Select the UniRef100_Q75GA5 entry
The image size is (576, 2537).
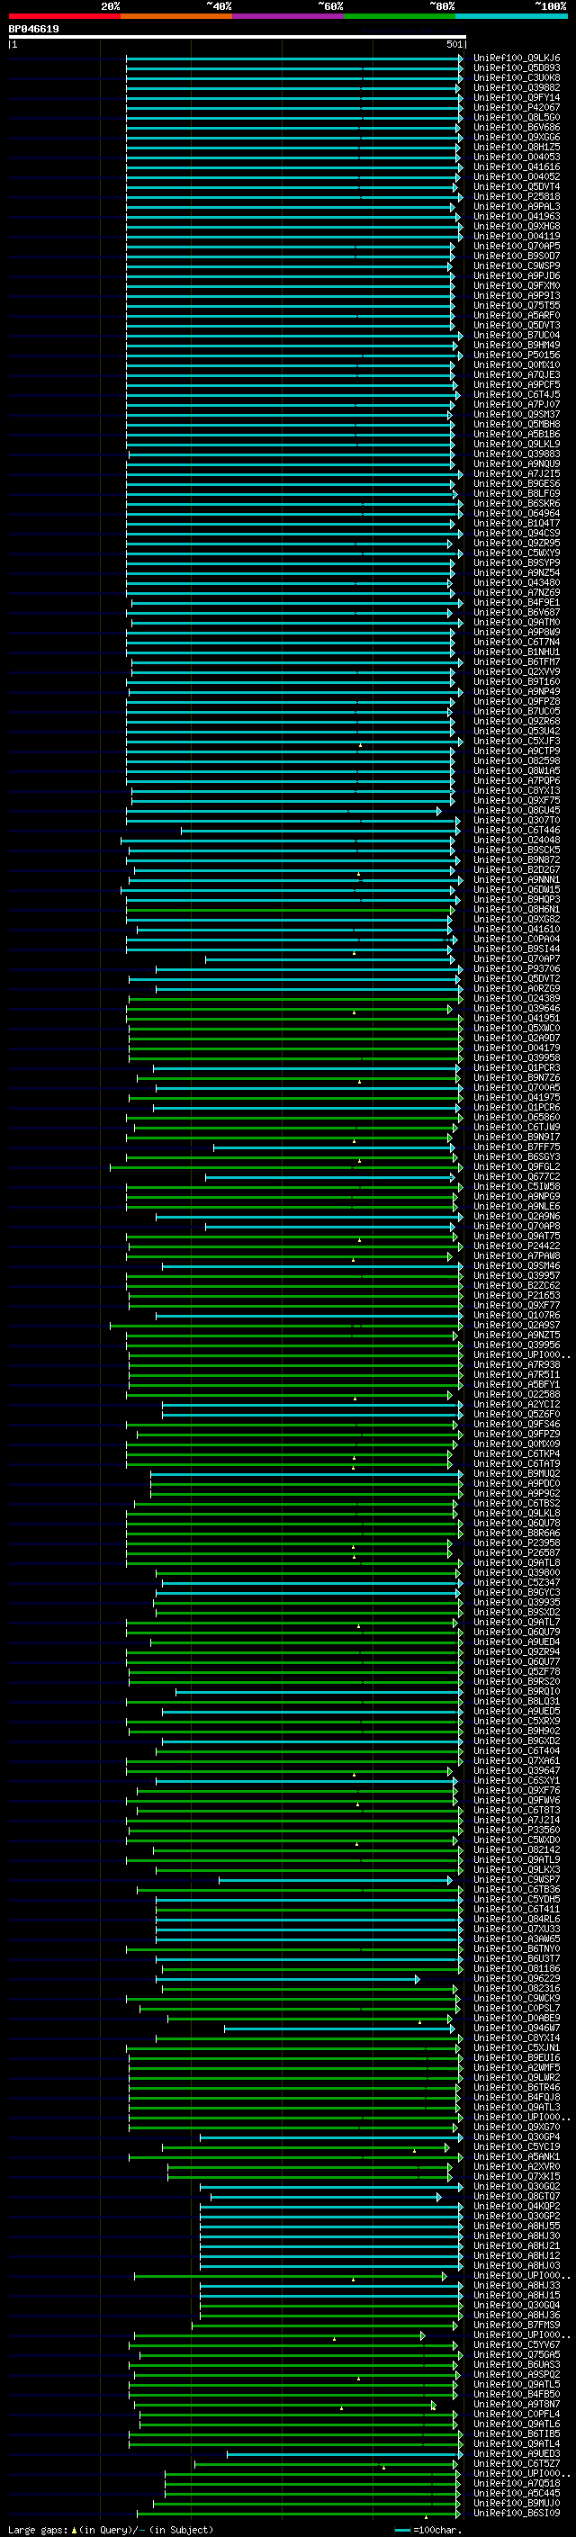click(x=517, y=2355)
